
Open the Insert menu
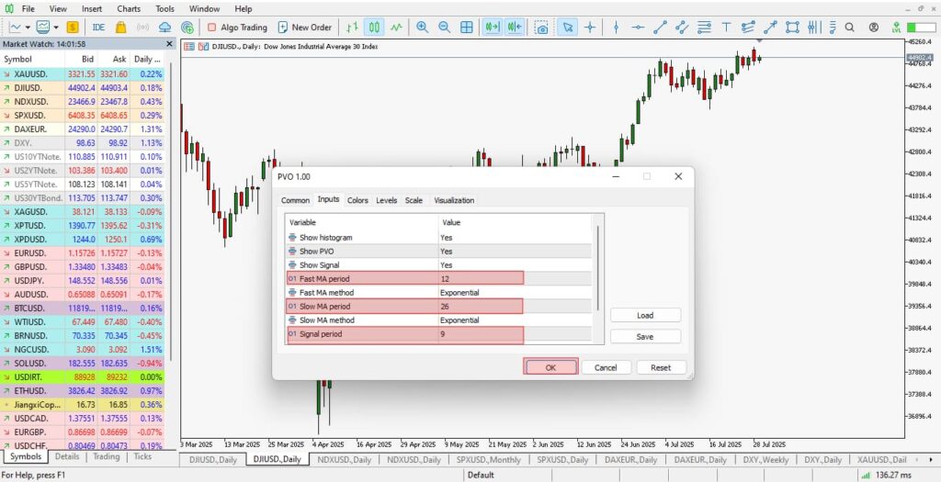coord(92,9)
